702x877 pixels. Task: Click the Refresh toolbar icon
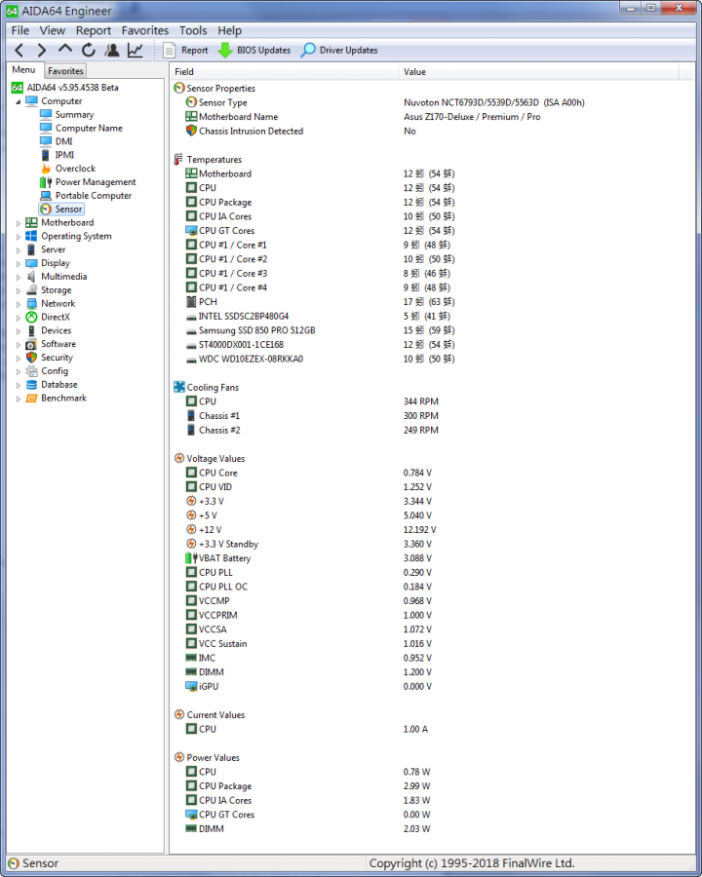click(89, 51)
